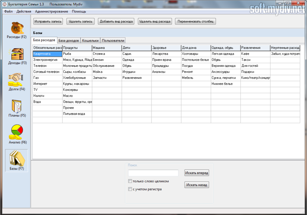Select the Питьевая вода cell
307x215 pixels.
[x=77, y=114]
